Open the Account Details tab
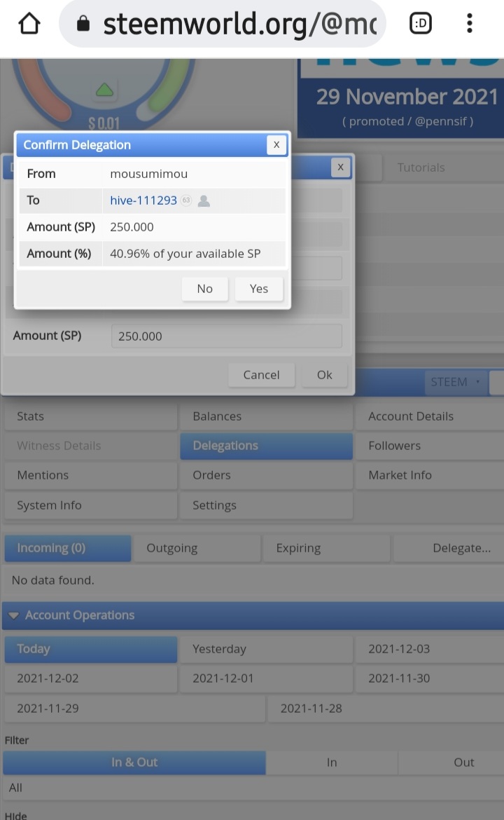Screen dimensions: 504x820 [x=430, y=416]
